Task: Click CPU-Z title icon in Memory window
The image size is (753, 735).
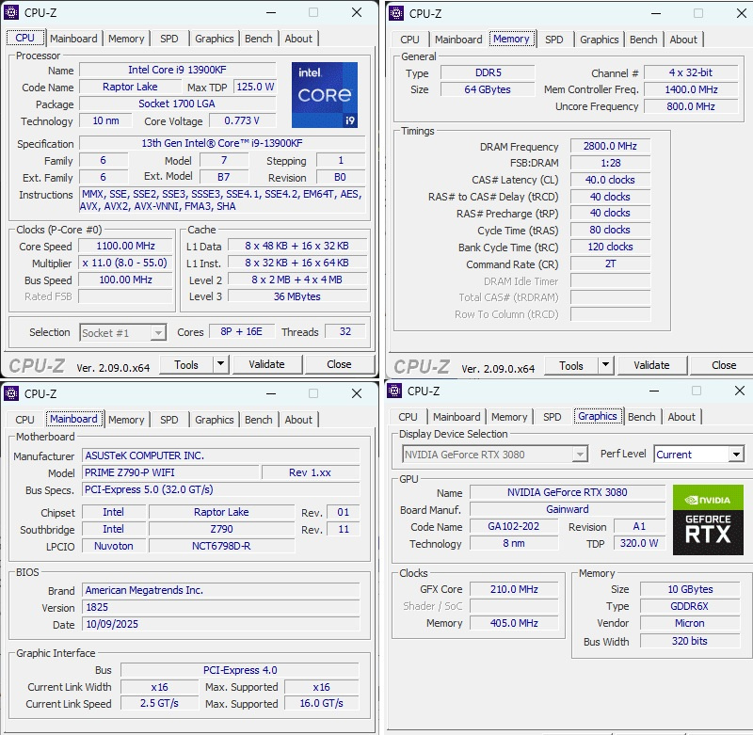Action: [x=396, y=13]
